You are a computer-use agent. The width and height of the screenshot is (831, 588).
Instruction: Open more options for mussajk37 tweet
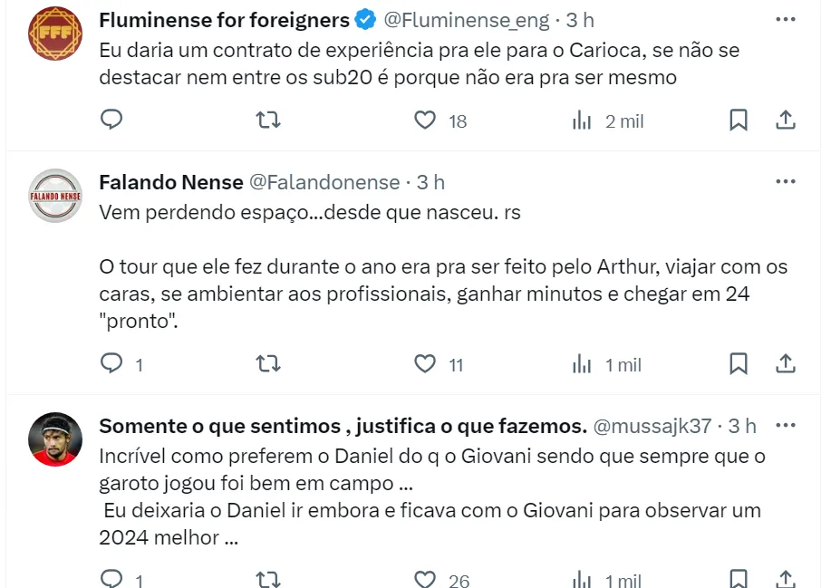(786, 425)
